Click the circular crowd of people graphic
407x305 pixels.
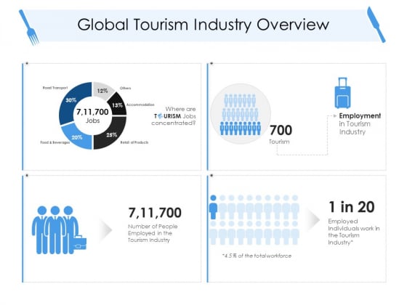point(241,113)
